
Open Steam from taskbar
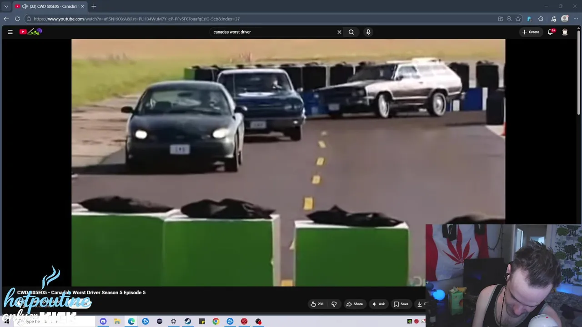(187, 322)
